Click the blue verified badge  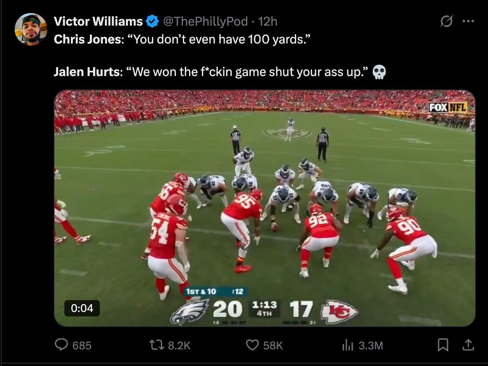152,22
